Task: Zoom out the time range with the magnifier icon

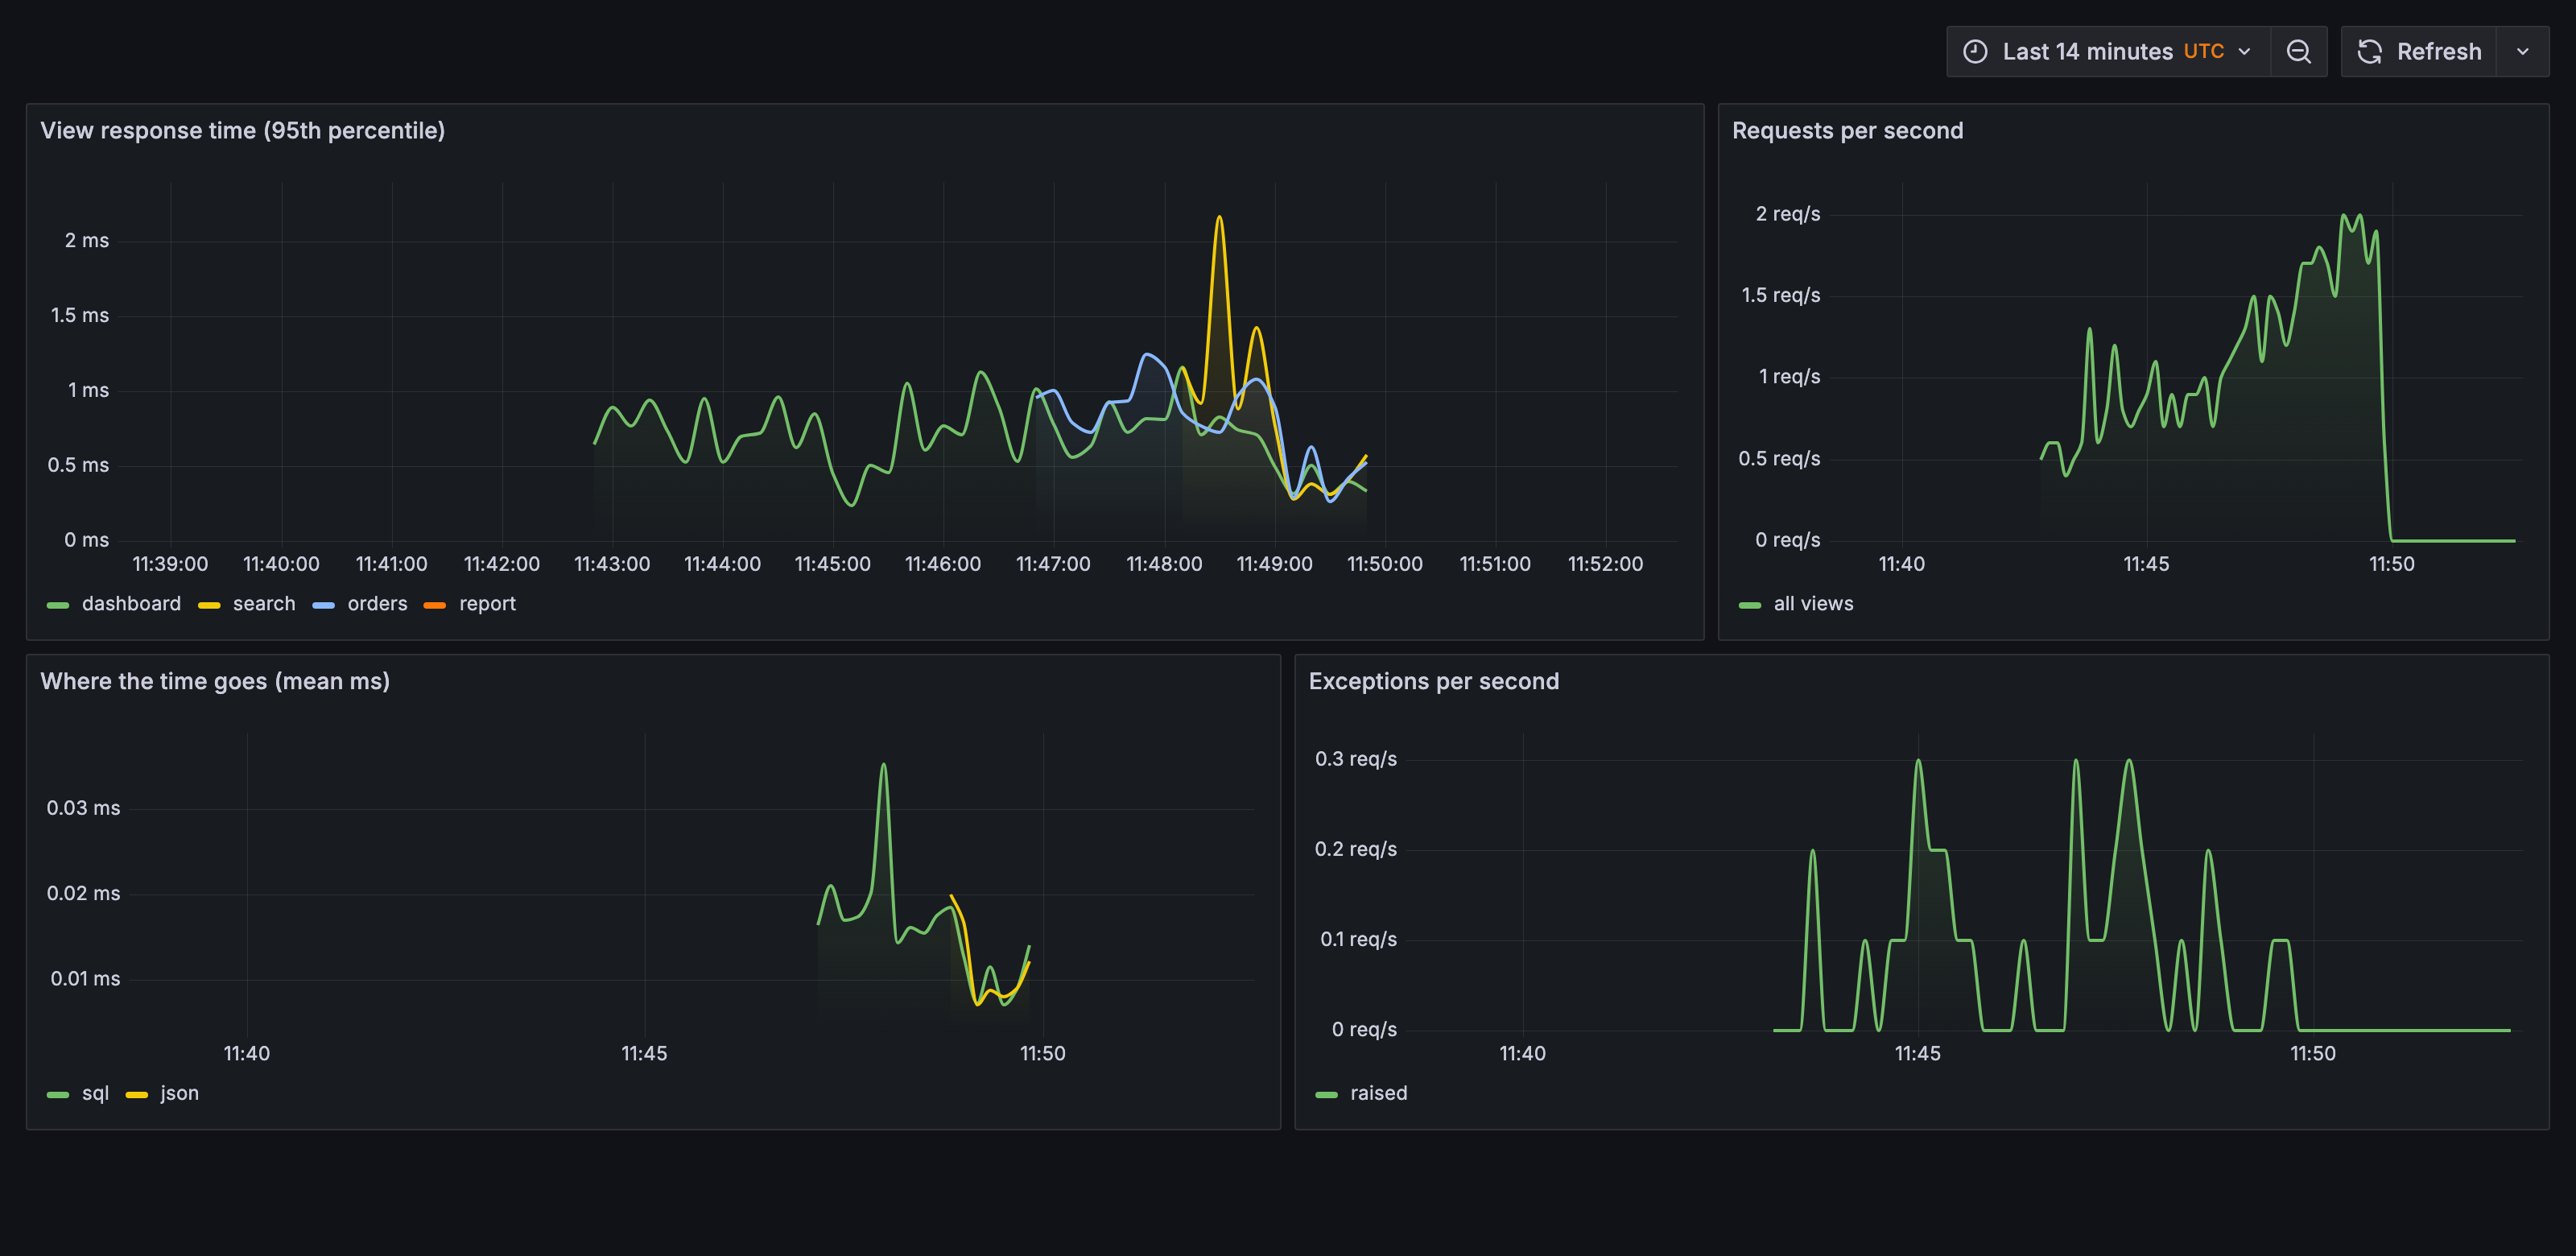Action: (2299, 51)
